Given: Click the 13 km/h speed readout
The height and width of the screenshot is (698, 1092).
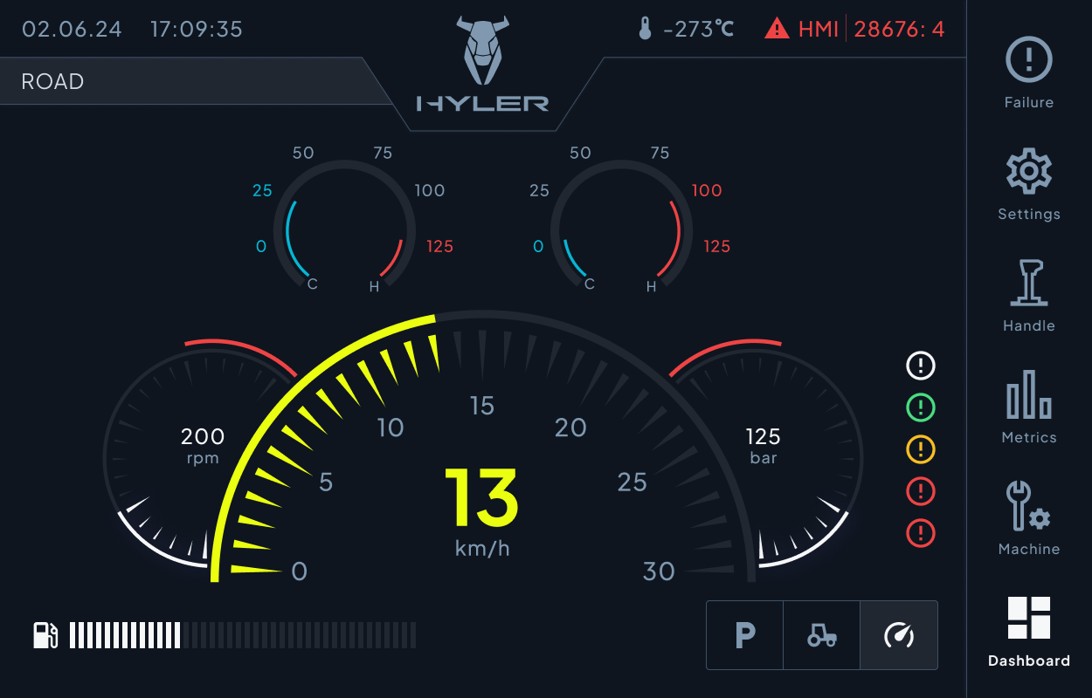Looking at the screenshot, I should (482, 510).
